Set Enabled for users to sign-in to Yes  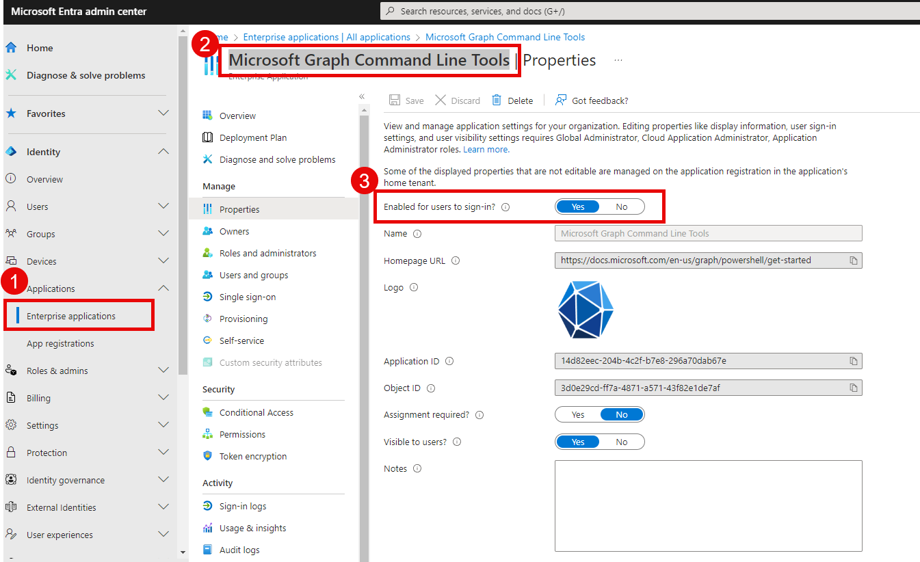click(x=578, y=206)
